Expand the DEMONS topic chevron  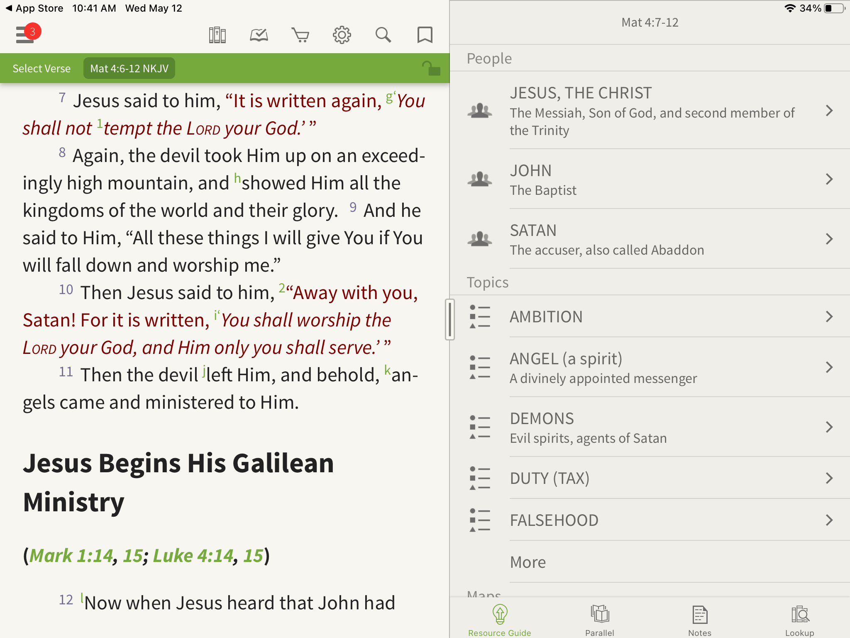point(829,427)
